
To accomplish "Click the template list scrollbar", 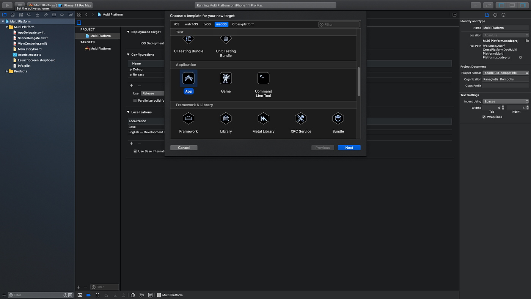I will click(x=359, y=82).
